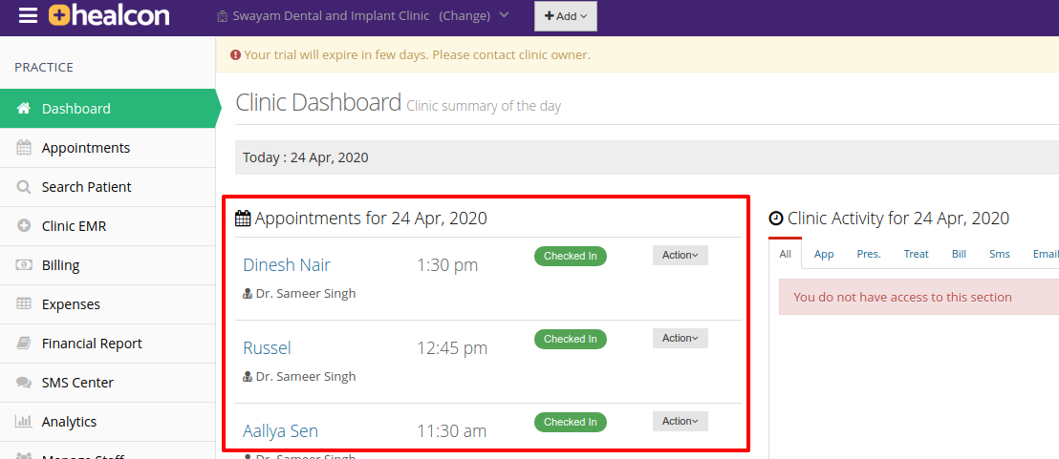
Task: Click the Clinic EMR plus icon
Action: pos(24,226)
